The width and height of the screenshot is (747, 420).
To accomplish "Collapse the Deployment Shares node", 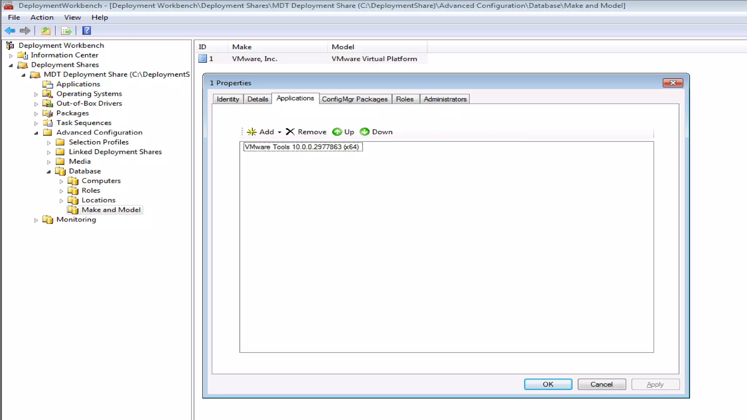I will pyautogui.click(x=11, y=65).
